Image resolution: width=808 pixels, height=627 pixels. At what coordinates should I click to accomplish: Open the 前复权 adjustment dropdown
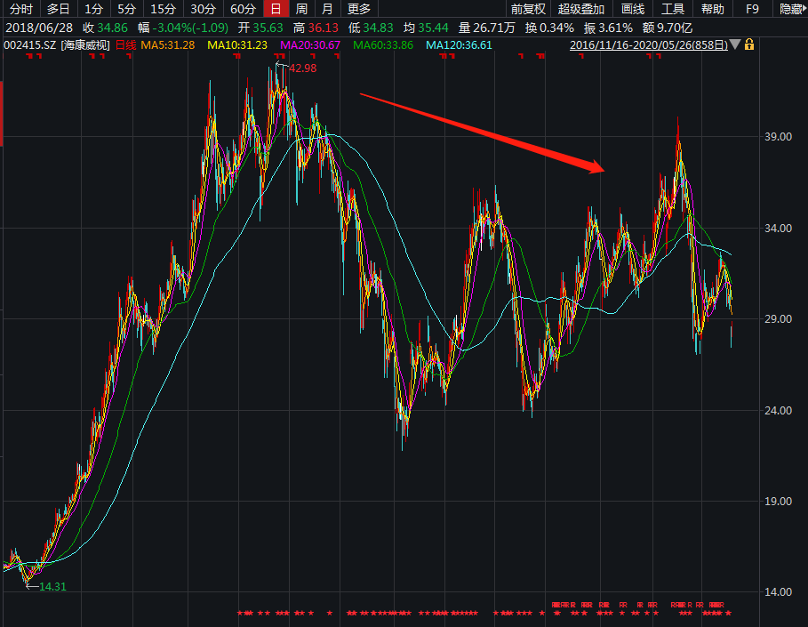[528, 9]
